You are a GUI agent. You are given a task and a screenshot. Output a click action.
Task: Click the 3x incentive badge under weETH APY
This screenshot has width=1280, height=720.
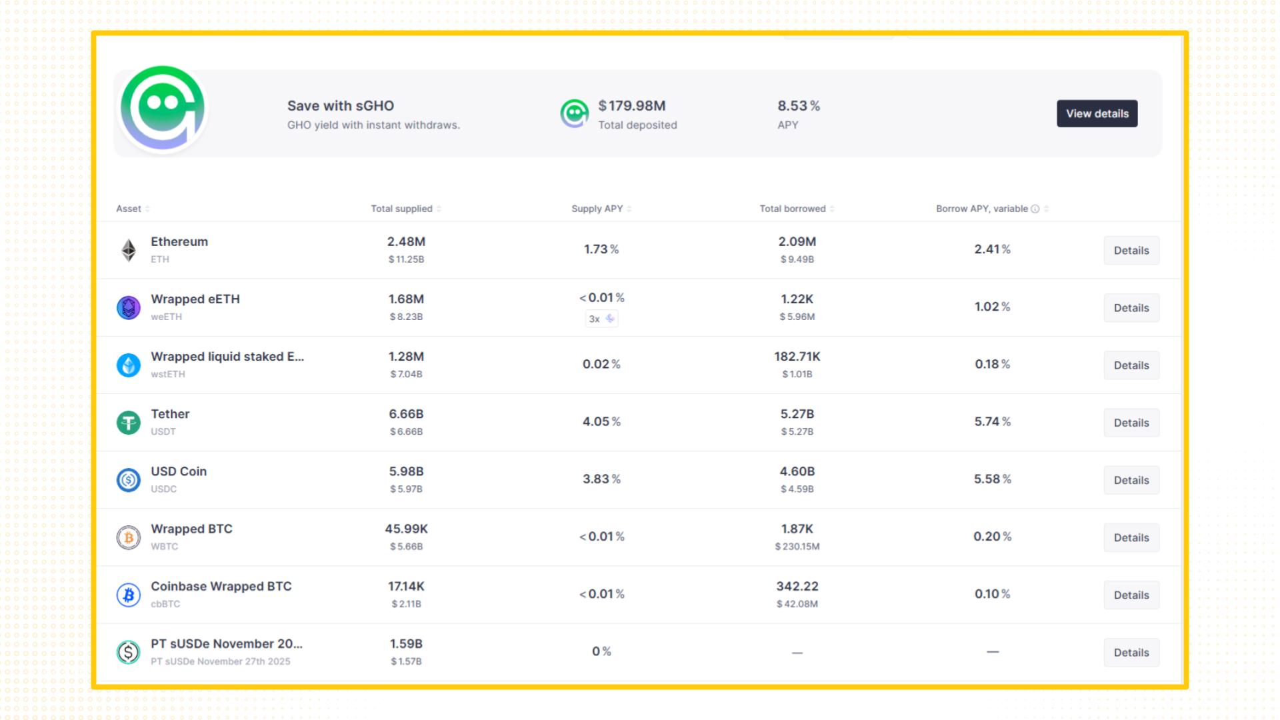[x=601, y=319]
